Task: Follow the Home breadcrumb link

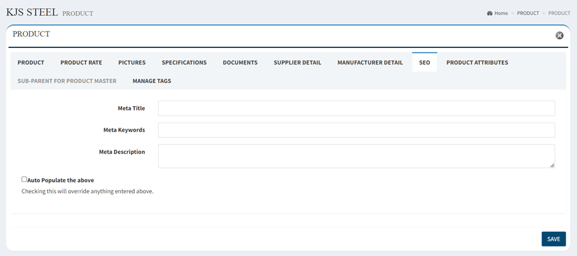Action: tap(501, 13)
